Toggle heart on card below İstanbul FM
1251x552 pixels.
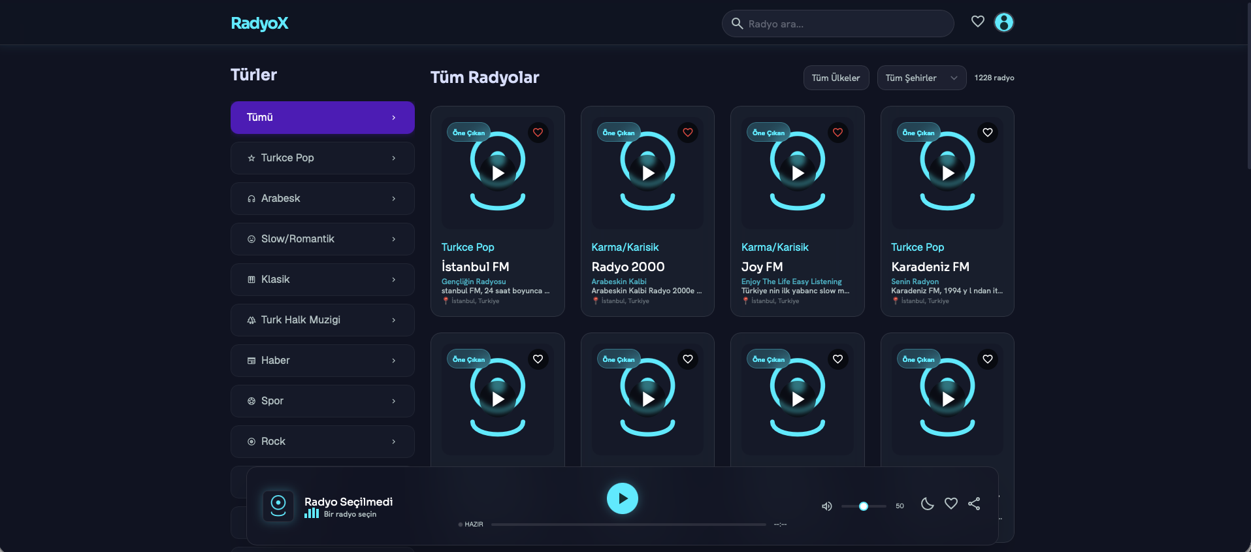coord(538,359)
